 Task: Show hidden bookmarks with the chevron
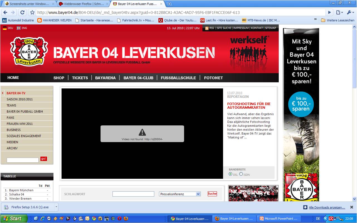click(316, 19)
